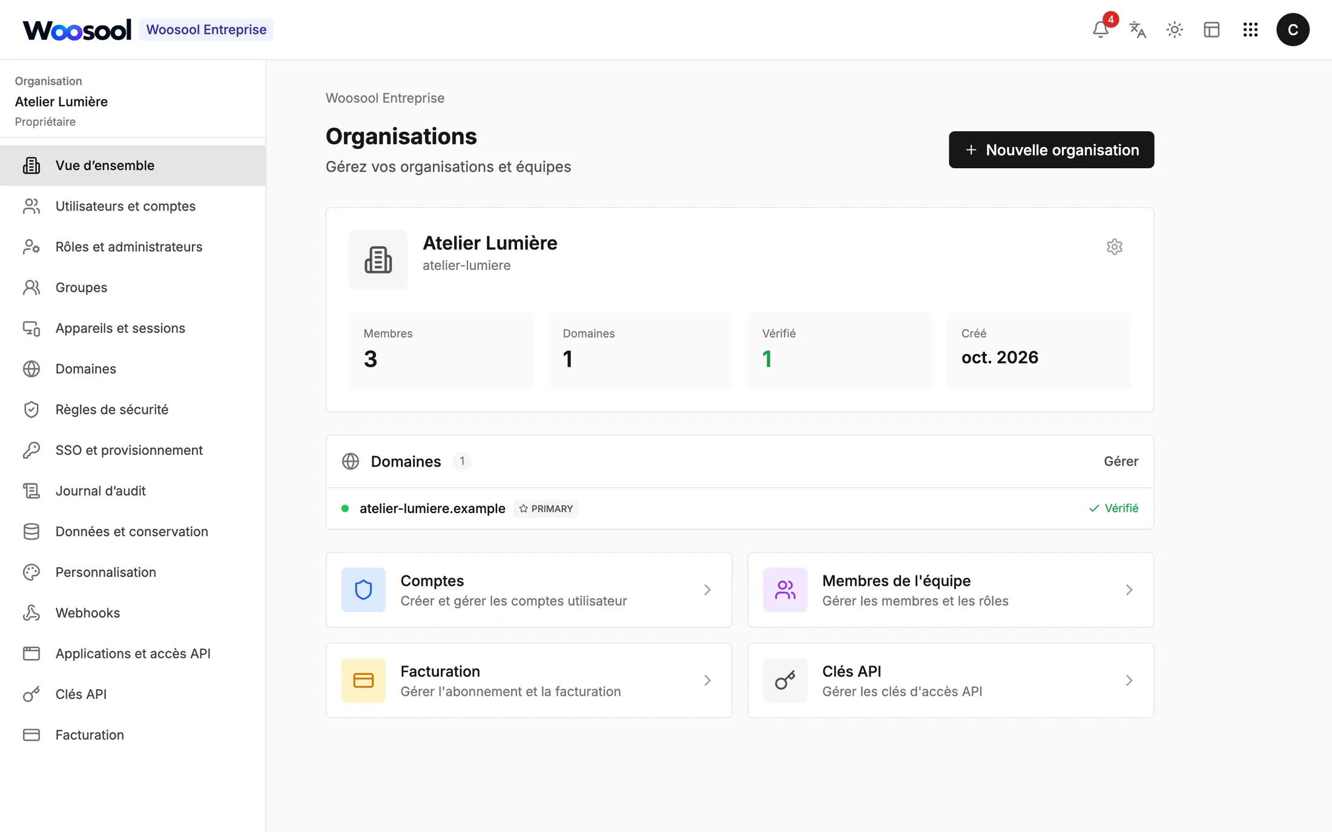Click the layout panel icon in header

(x=1212, y=30)
